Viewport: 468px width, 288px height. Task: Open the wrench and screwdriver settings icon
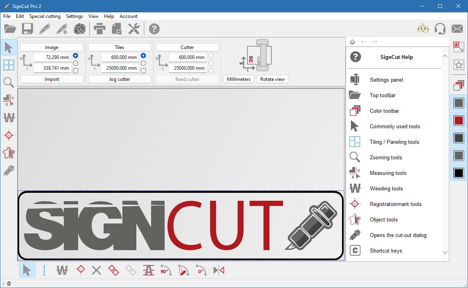pyautogui.click(x=134, y=29)
